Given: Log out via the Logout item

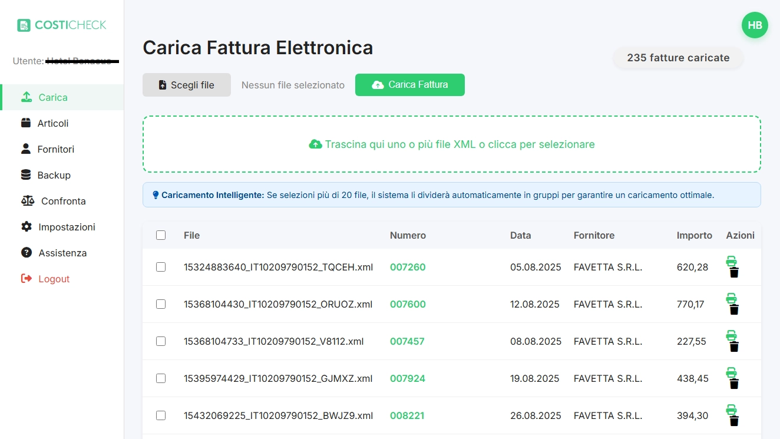Looking at the screenshot, I should tap(62, 279).
